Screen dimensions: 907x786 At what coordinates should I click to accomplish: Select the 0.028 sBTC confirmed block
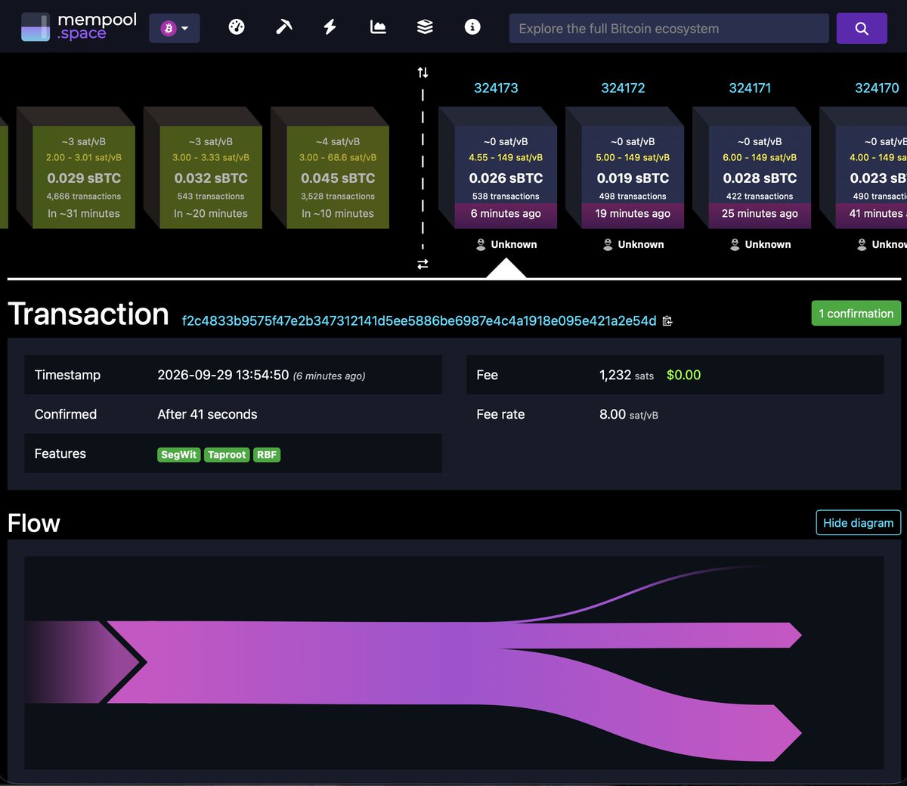(x=760, y=177)
